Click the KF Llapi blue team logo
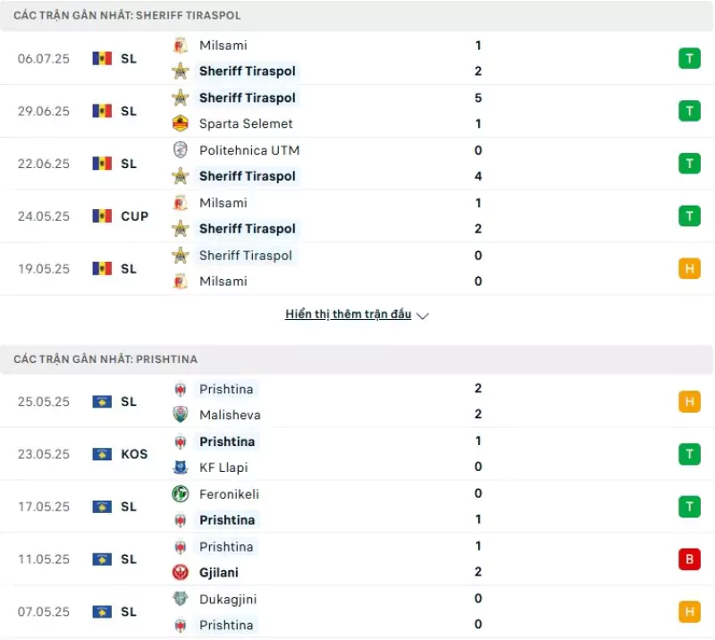The image size is (715, 640). click(x=181, y=467)
